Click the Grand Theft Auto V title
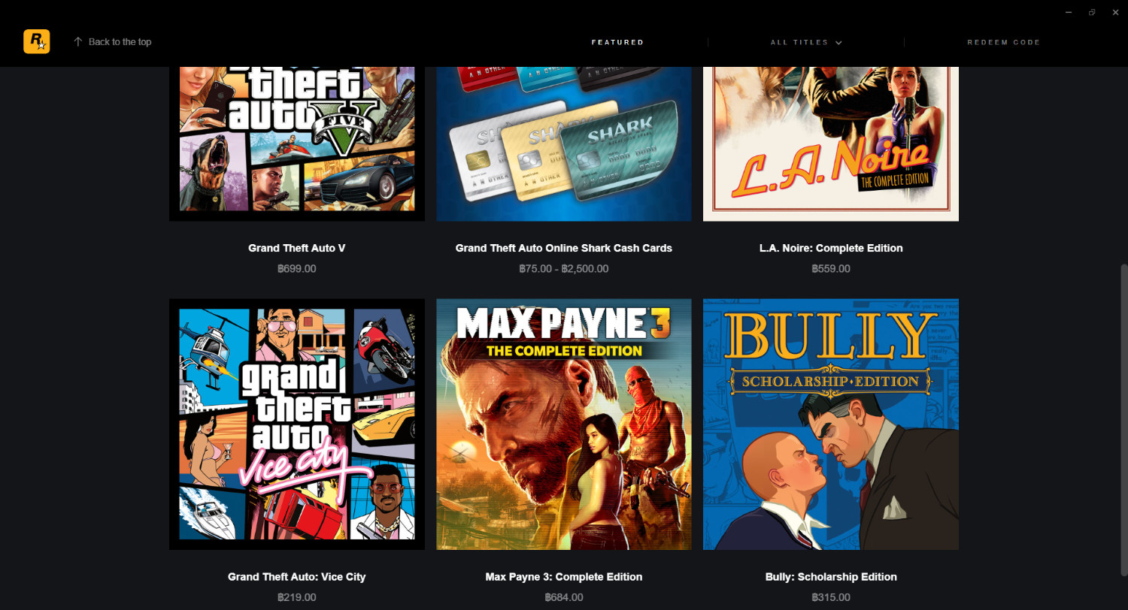Image resolution: width=1128 pixels, height=610 pixels. click(297, 248)
